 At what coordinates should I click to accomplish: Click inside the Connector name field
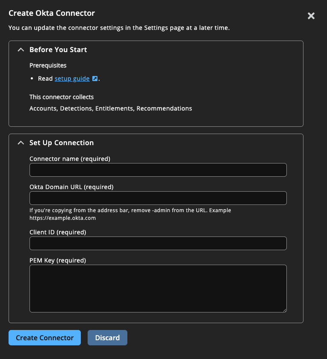158,169
